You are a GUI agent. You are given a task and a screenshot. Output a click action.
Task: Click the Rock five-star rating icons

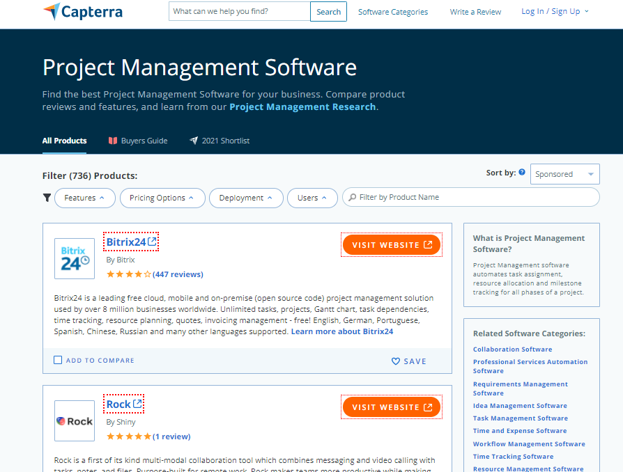tap(128, 436)
